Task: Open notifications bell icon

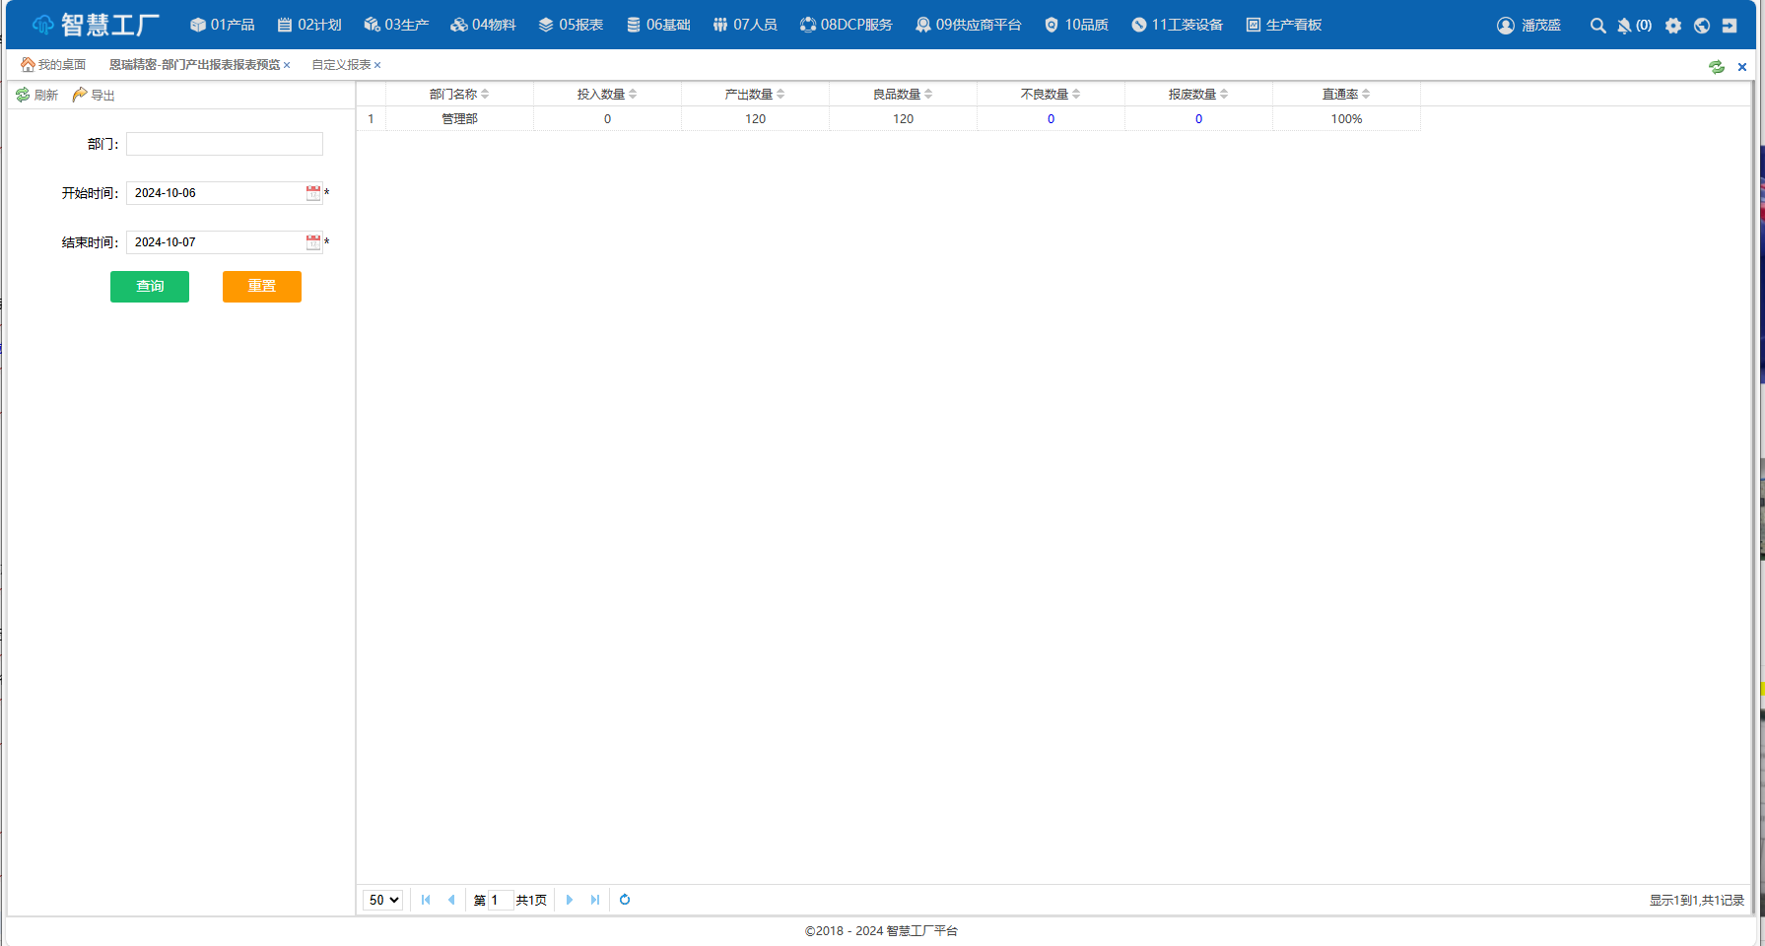Action: point(1624,26)
